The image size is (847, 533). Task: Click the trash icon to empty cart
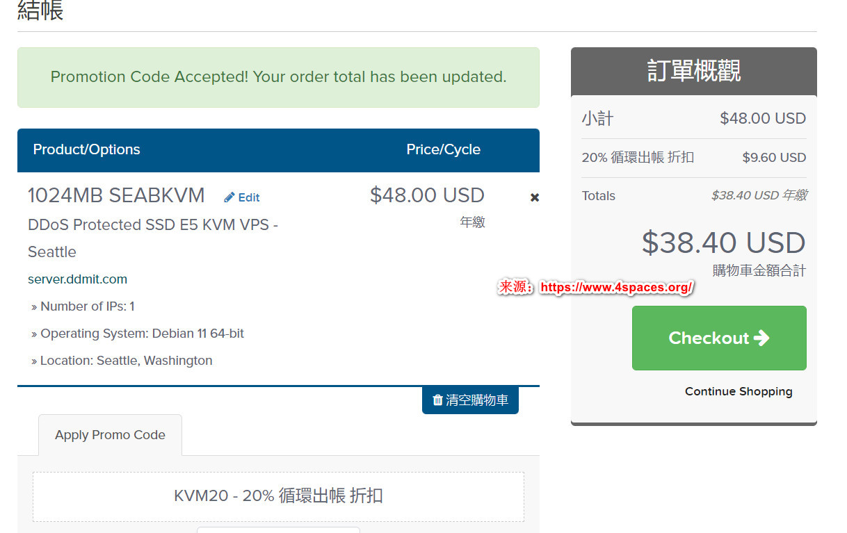coord(437,400)
